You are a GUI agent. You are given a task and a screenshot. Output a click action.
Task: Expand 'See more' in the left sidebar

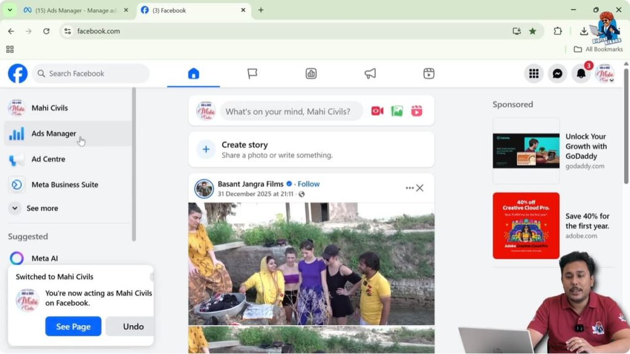43,208
